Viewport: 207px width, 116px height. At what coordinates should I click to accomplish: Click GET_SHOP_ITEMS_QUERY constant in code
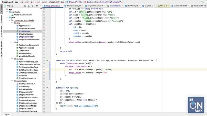(76, 67)
